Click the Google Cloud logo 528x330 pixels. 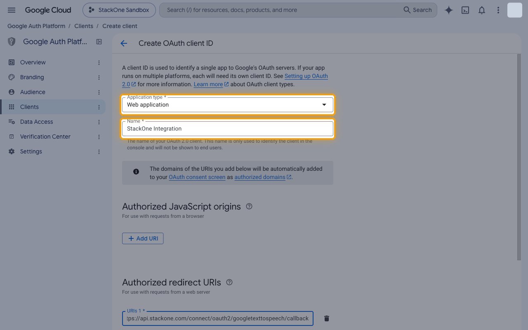point(48,10)
